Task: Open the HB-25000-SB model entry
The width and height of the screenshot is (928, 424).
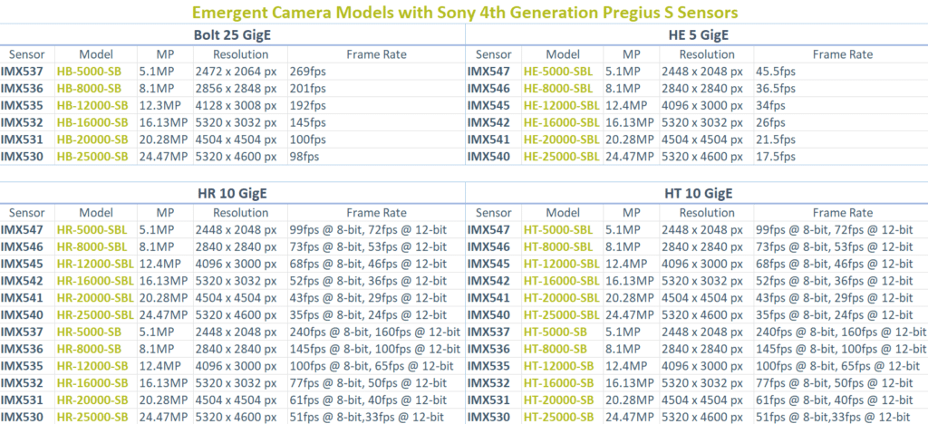Action: (93, 157)
